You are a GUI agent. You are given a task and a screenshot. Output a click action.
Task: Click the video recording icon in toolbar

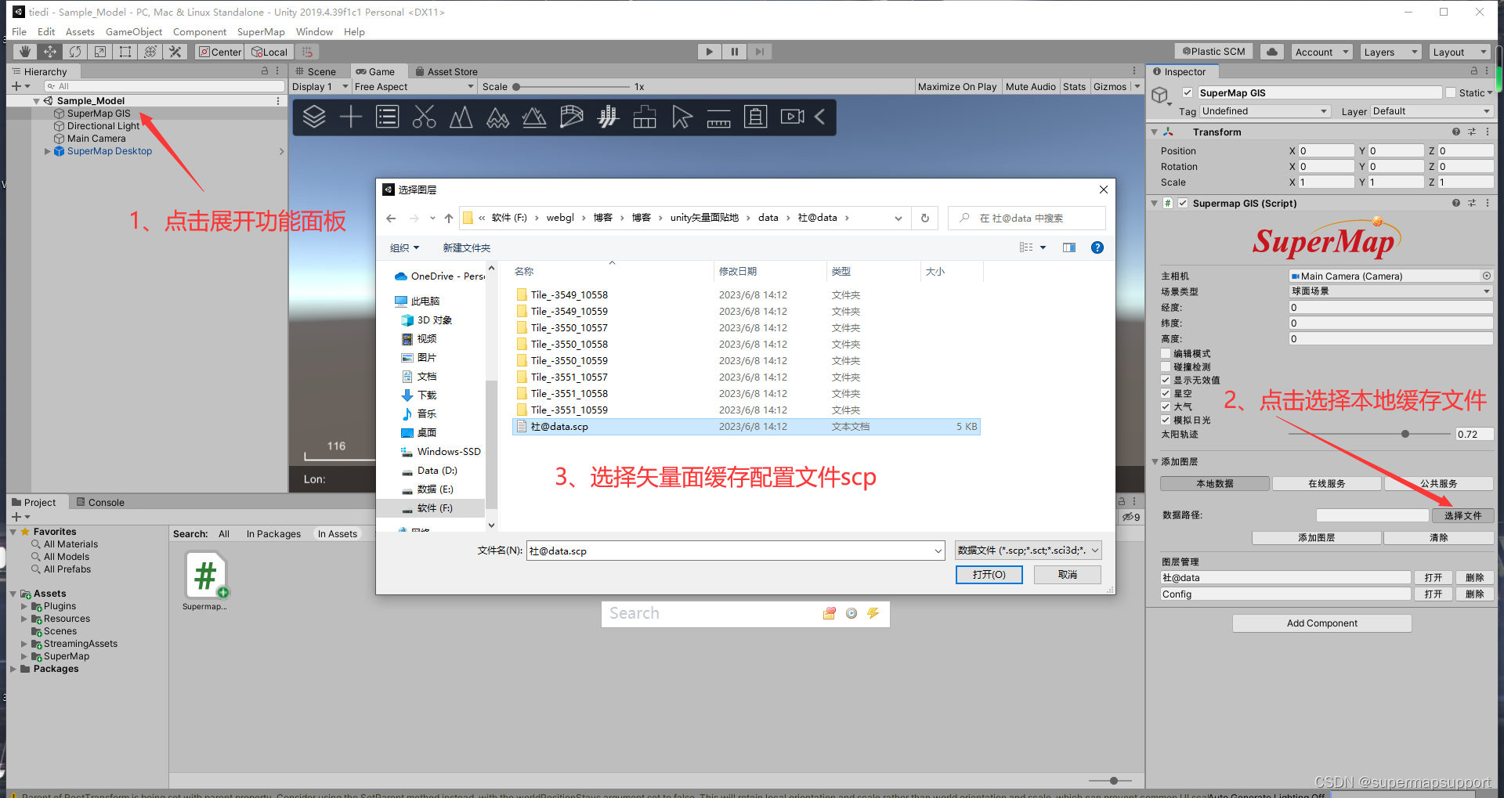[791, 117]
